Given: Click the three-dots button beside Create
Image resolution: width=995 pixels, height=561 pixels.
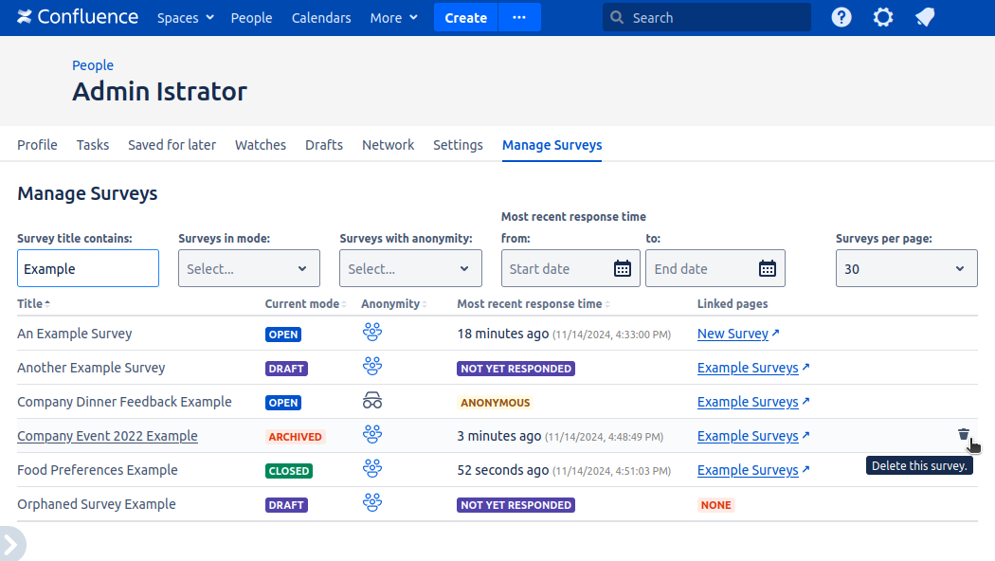Looking at the screenshot, I should point(518,18).
